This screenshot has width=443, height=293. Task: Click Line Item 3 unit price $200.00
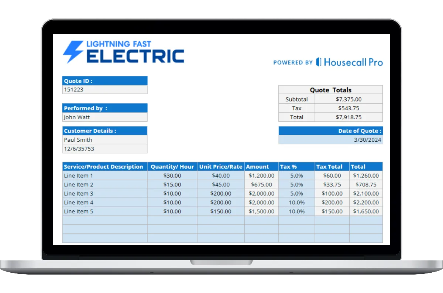[x=221, y=194]
